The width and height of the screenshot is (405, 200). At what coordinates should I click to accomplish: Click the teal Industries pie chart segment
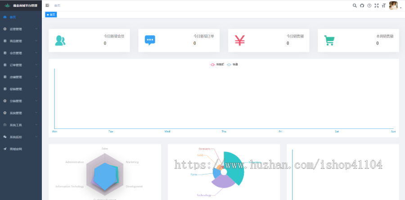(x=236, y=167)
